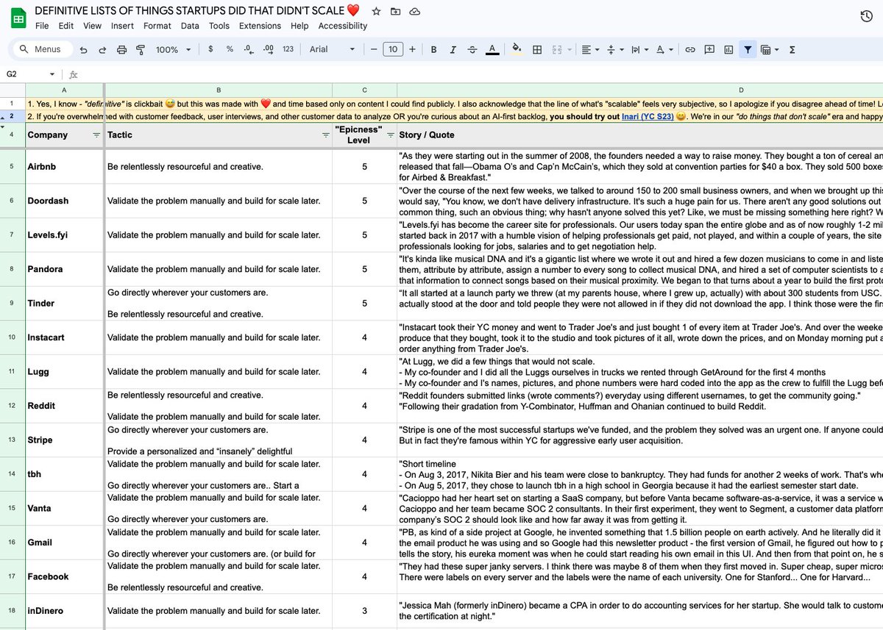Open the Company column filter dropdown
The height and width of the screenshot is (630, 883).
(x=96, y=135)
